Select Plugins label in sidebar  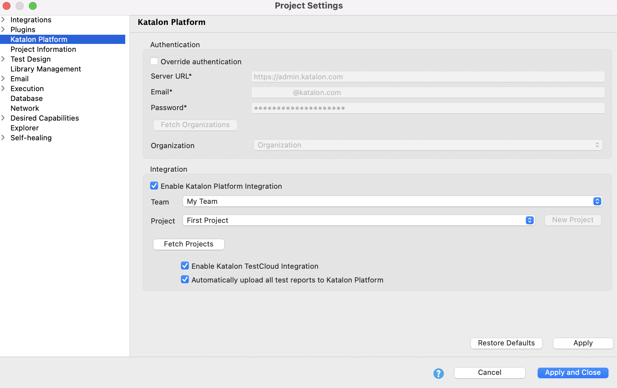(x=23, y=29)
